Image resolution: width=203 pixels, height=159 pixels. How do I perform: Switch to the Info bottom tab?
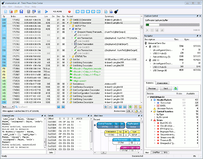pos(165,152)
